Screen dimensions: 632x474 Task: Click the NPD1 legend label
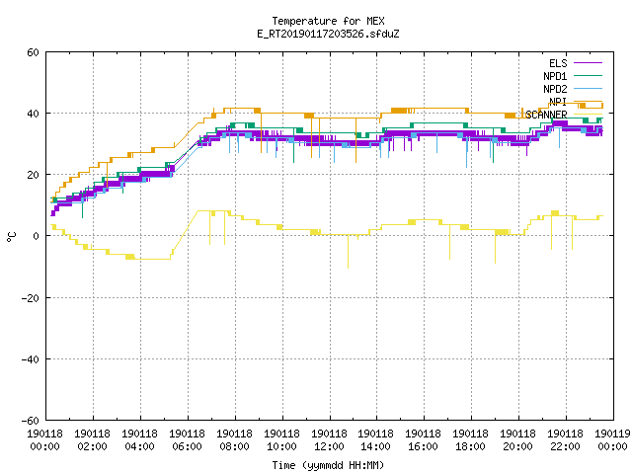(x=555, y=76)
